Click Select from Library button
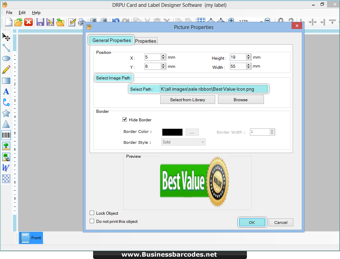This screenshot has width=340, height=259. (188, 100)
